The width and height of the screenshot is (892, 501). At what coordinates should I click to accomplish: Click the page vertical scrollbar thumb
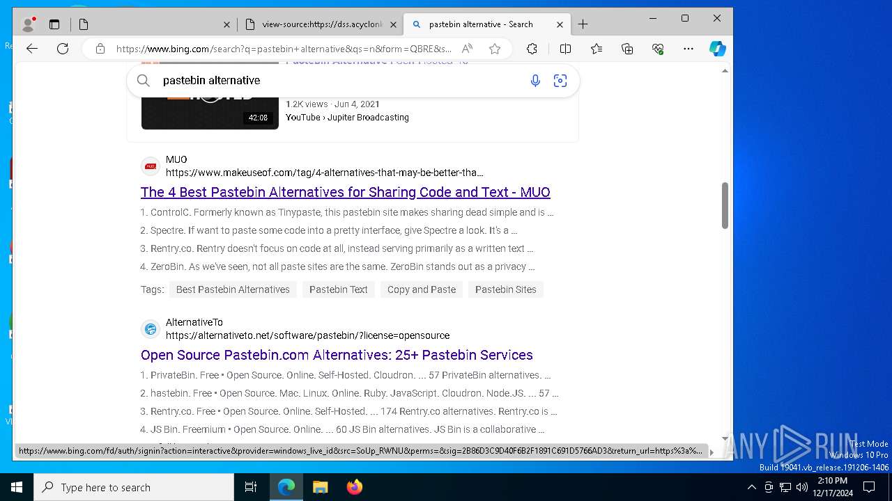click(725, 205)
